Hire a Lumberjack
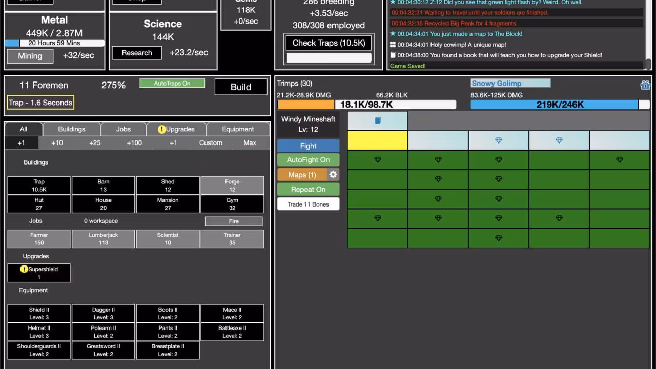This screenshot has width=656, height=369. click(104, 239)
